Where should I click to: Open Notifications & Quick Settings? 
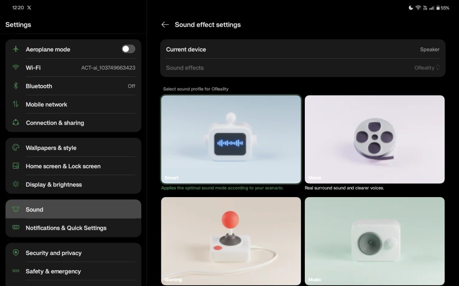click(66, 228)
